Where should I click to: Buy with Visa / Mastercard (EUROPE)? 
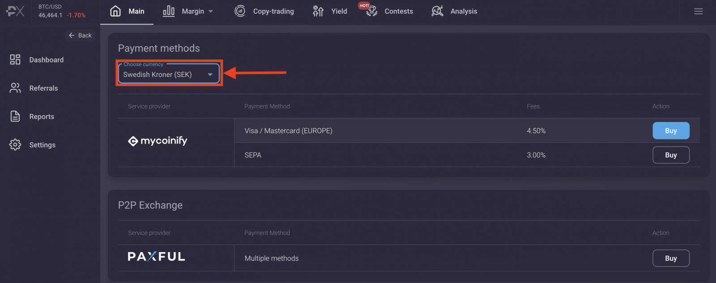pyautogui.click(x=671, y=131)
